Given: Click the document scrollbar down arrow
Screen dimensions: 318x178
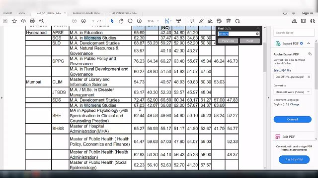Looking at the screenshot, I should point(265,168).
